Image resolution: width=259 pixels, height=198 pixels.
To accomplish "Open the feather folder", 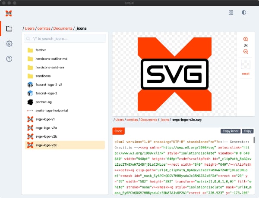I will 65,50.
